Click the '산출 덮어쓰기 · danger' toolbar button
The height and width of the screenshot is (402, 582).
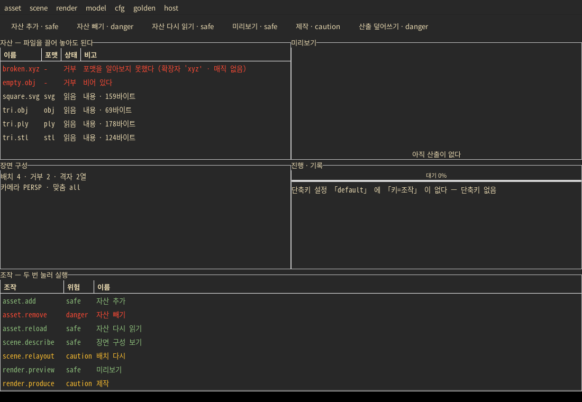pos(393,26)
